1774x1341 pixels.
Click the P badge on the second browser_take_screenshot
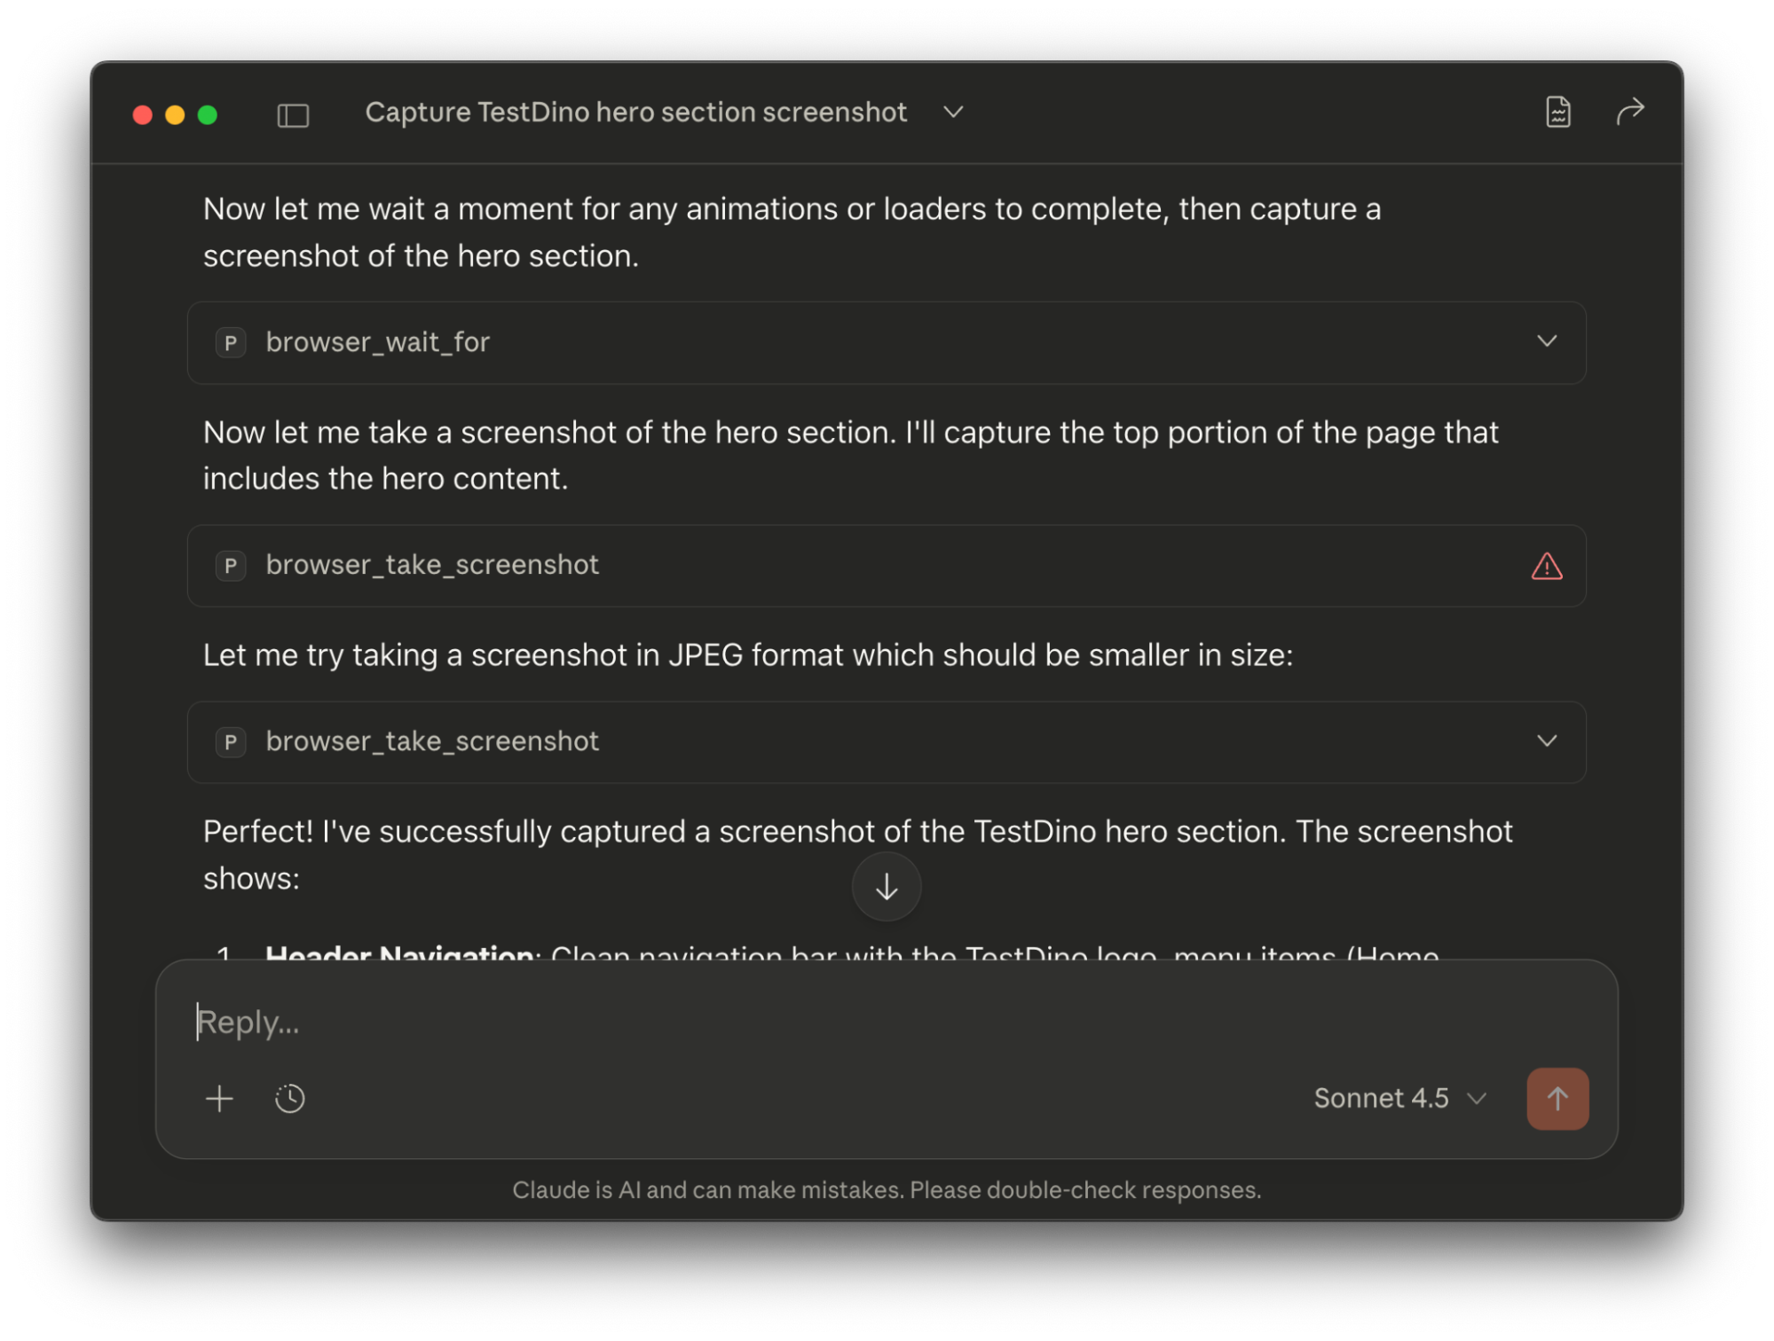[230, 742]
